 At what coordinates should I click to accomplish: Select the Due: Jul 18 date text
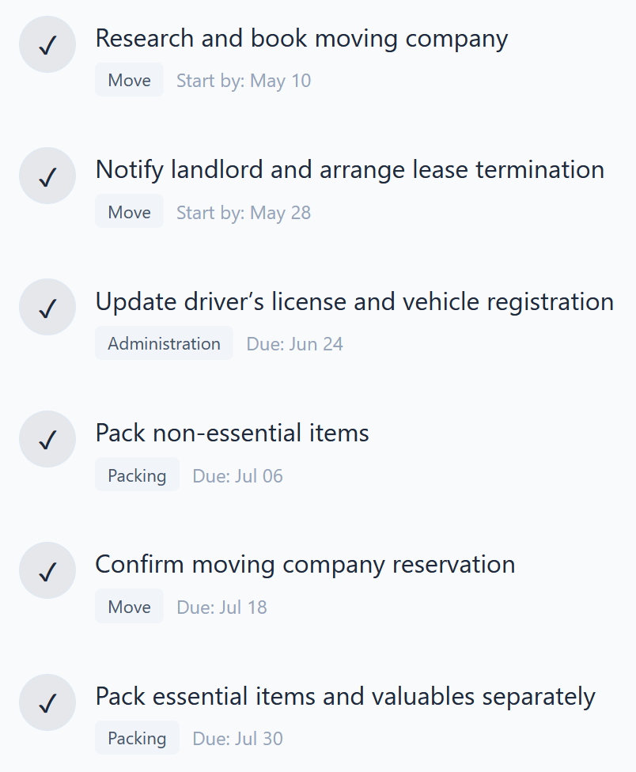[x=222, y=607]
